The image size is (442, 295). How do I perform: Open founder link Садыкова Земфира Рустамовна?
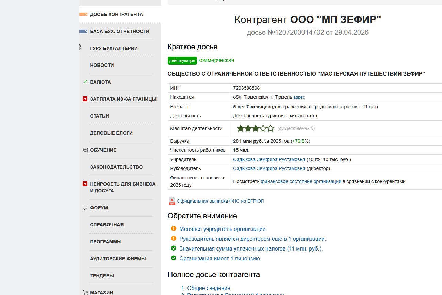tap(269, 159)
